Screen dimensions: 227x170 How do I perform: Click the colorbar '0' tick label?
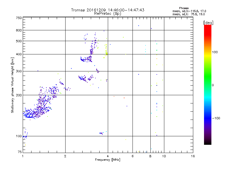click(213, 85)
